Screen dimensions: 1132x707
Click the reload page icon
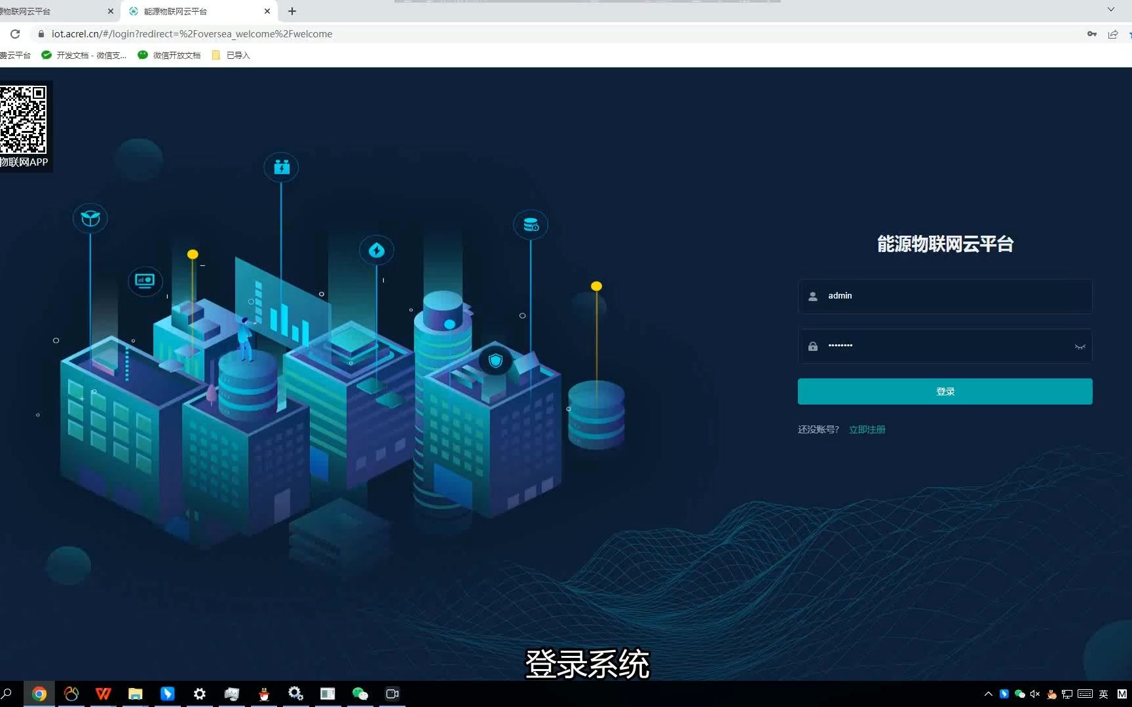coord(15,33)
